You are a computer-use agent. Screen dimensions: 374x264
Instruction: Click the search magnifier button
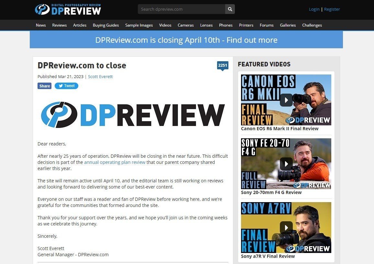230,9
